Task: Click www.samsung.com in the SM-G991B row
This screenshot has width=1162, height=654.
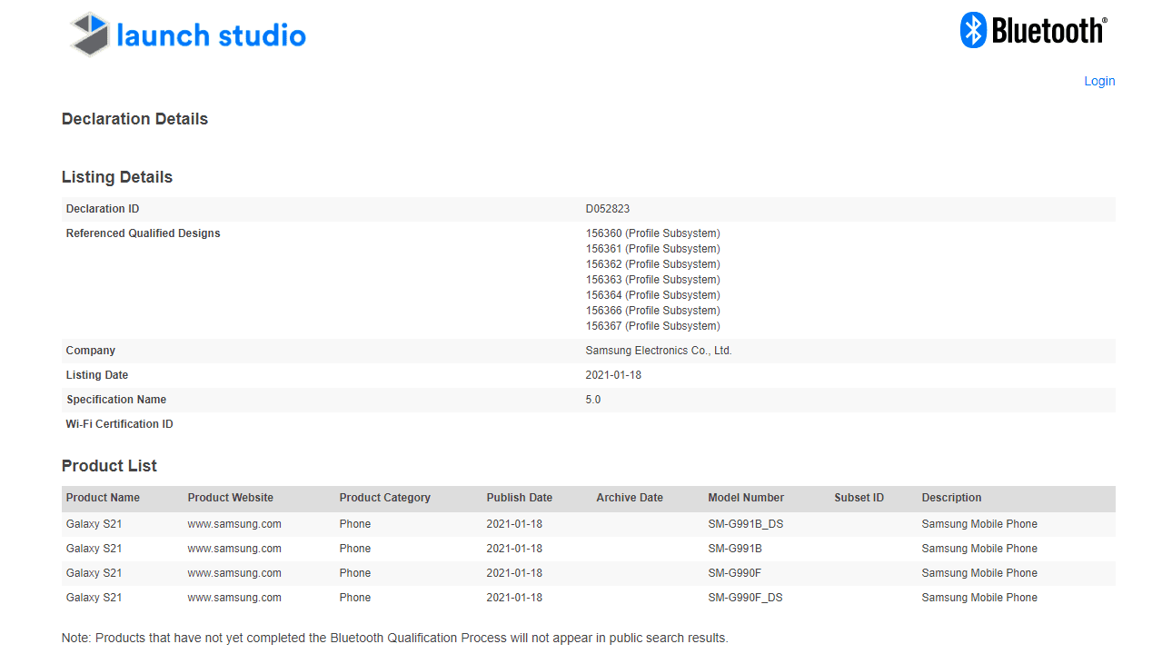Action: (234, 549)
